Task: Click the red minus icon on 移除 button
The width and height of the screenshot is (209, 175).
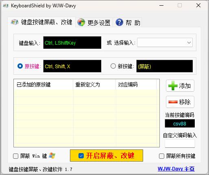Action: pyautogui.click(x=173, y=102)
